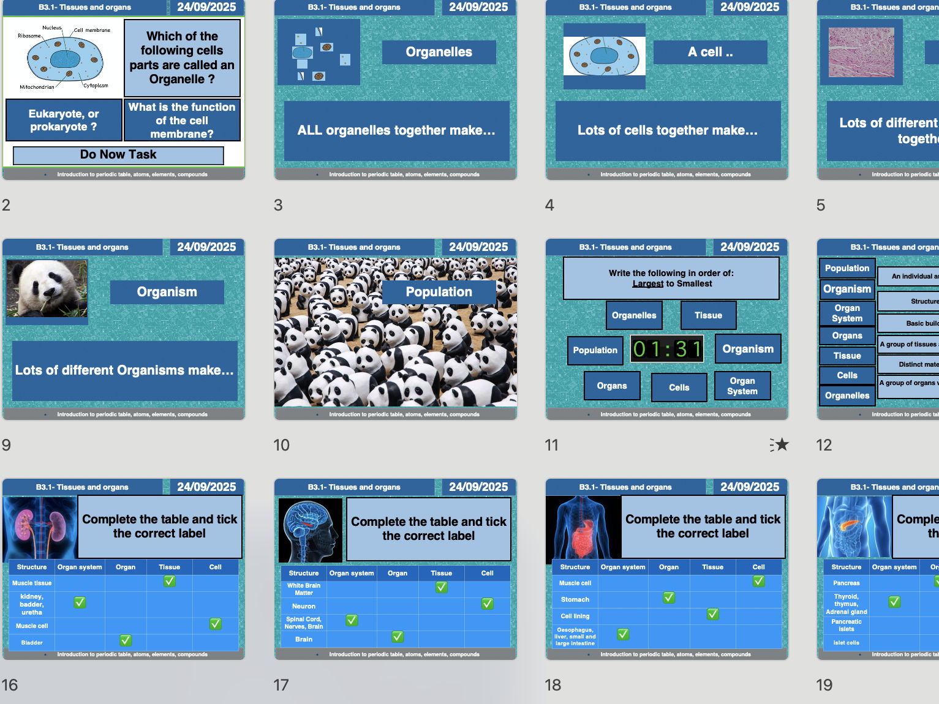939x704 pixels.
Task: Click the organelles cluster graphic on slide 3
Action: tap(319, 53)
